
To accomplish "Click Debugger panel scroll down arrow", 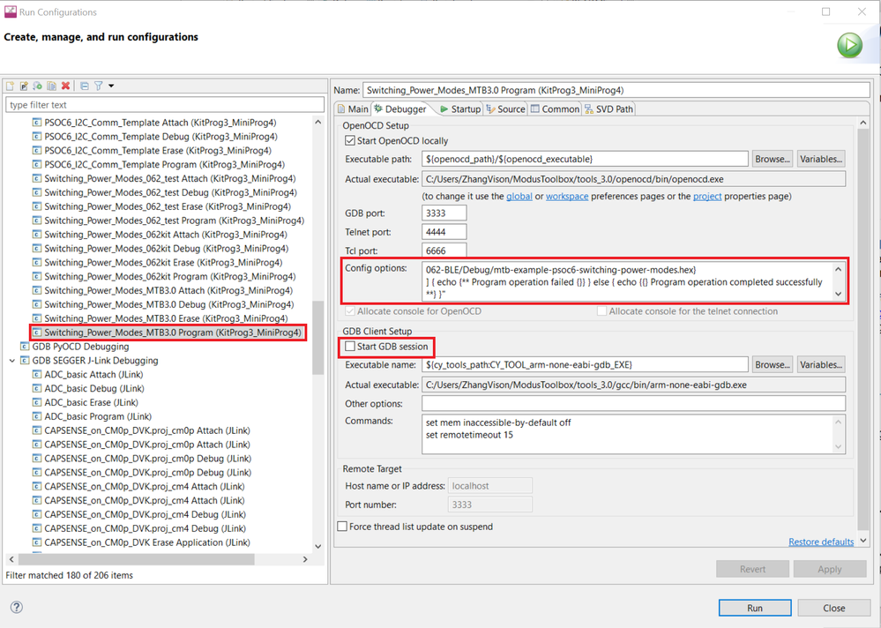I will coord(863,541).
